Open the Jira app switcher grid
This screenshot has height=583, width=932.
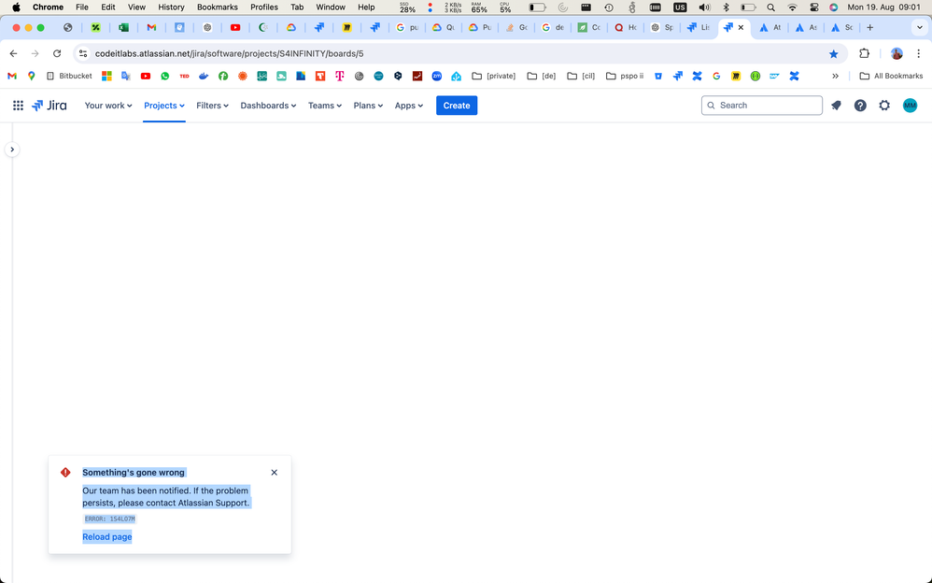tap(18, 106)
